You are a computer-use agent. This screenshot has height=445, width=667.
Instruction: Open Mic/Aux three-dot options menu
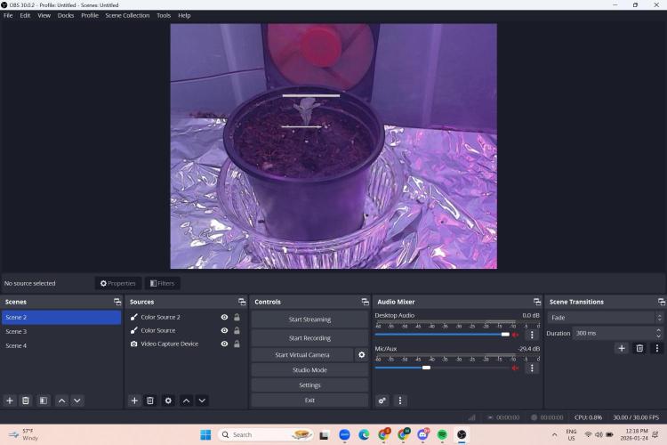(x=532, y=368)
